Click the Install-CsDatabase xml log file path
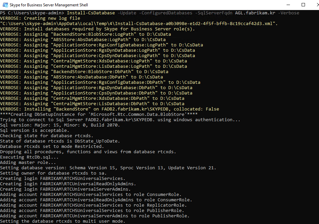This screenshot has width=319, height=224. pos(139,24)
